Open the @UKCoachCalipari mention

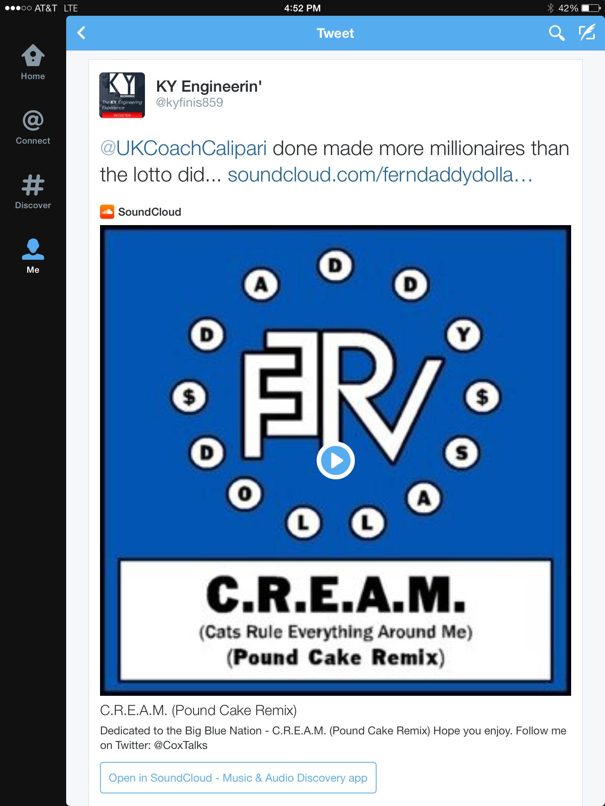coord(184,148)
